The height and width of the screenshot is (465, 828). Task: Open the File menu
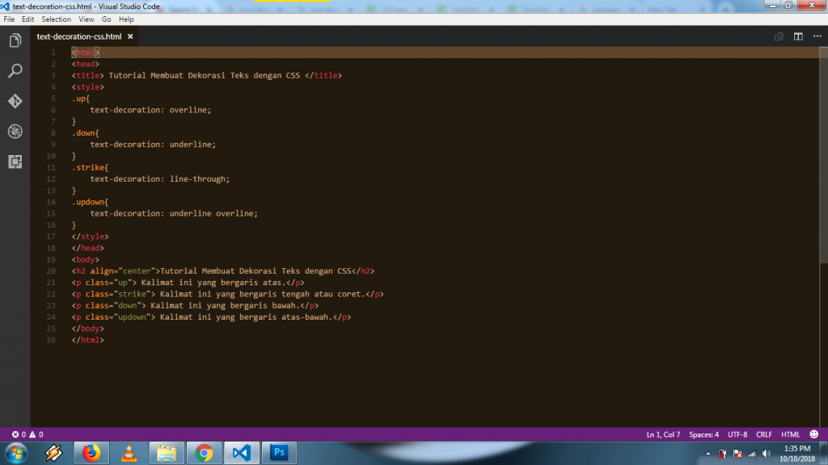tap(9, 19)
